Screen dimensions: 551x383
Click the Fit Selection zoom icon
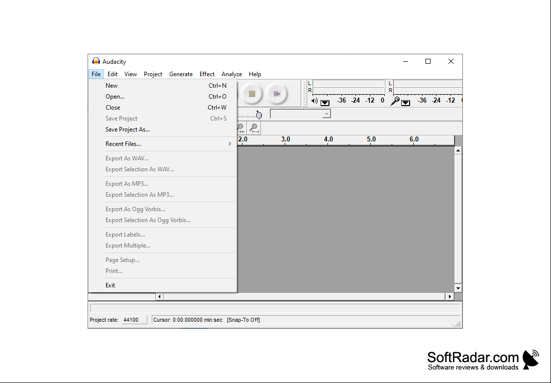[x=241, y=128]
